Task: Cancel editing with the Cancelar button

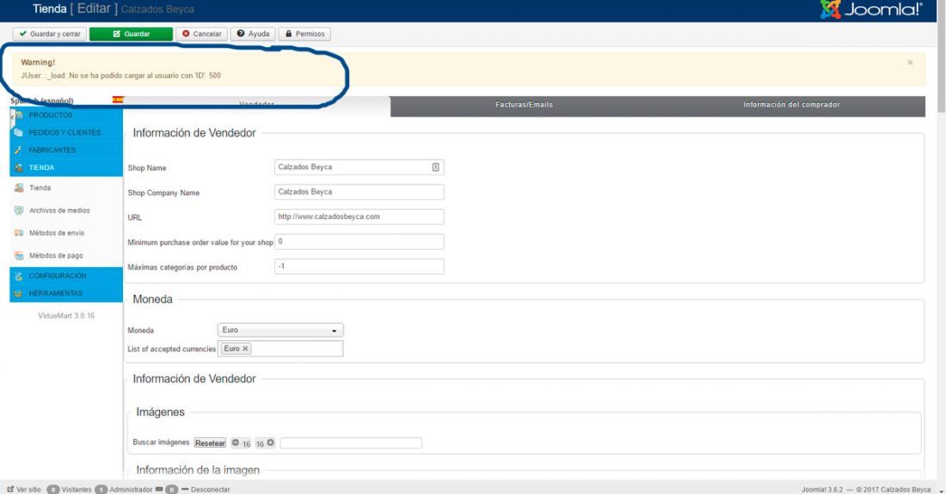Action: 202,34
